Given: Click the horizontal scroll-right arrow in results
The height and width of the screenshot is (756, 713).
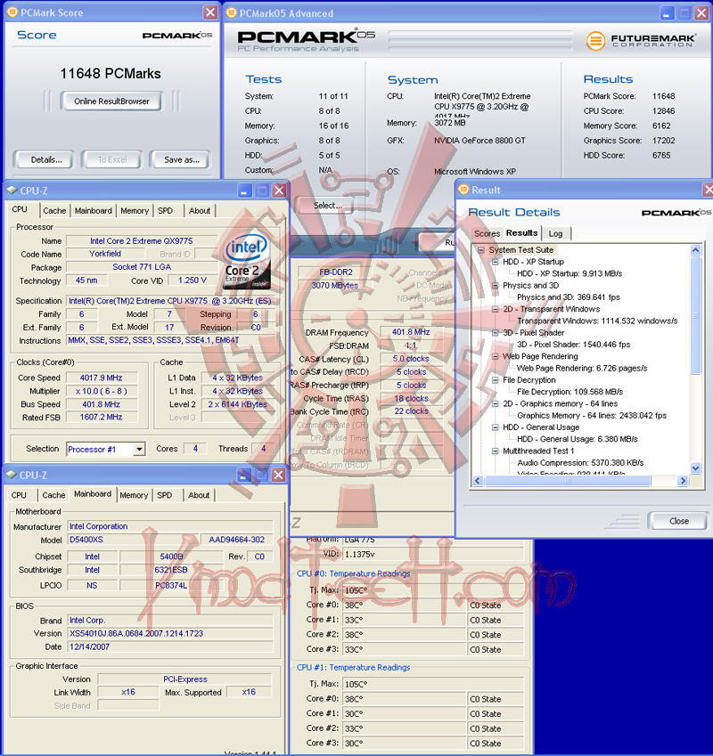Looking at the screenshot, I should [683, 480].
